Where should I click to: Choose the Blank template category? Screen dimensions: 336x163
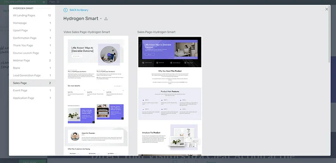coord(32,68)
